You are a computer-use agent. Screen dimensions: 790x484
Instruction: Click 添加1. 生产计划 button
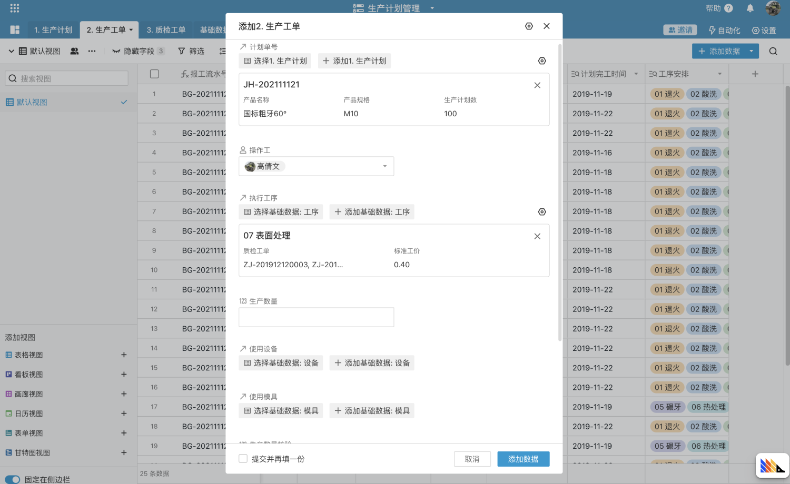tap(354, 61)
